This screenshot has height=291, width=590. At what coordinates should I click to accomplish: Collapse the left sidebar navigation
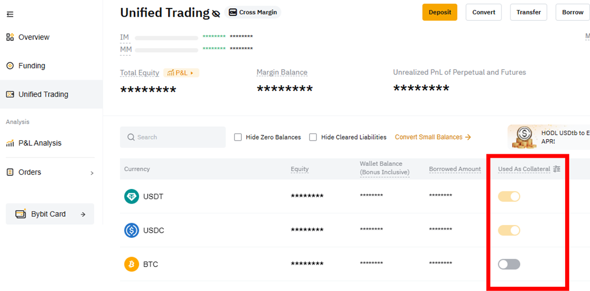point(10,14)
